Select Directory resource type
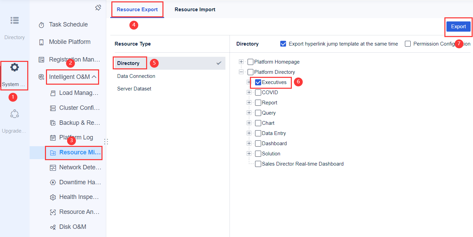This screenshot has height=237, width=473. (x=169, y=63)
